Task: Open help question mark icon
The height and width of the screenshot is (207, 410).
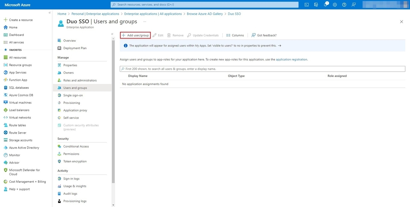Action: (344, 4)
